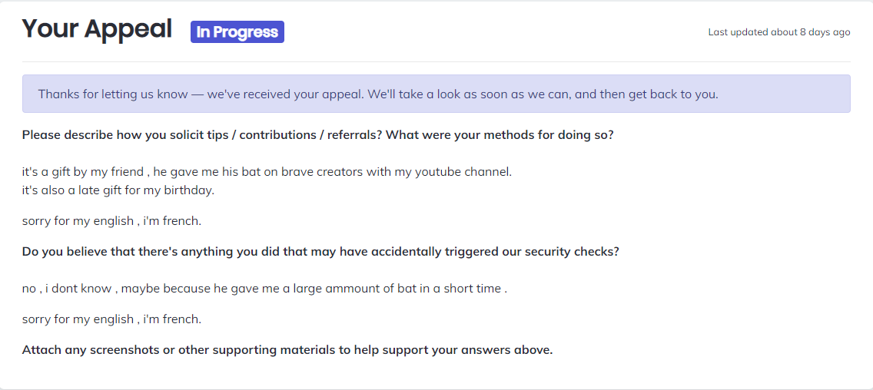873x390 pixels.
Task: Click the "Last updated about 8 days ago" timestamp
Action: tap(778, 32)
